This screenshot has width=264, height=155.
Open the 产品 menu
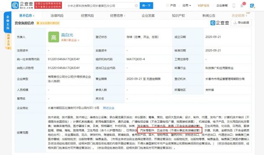click(171, 5)
